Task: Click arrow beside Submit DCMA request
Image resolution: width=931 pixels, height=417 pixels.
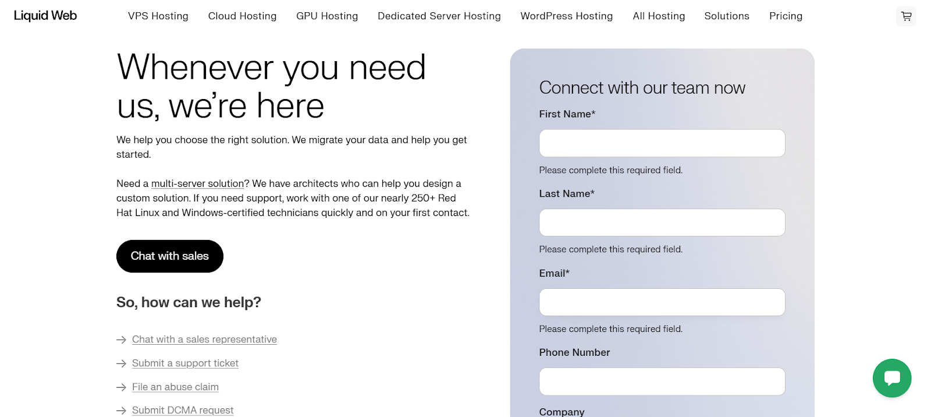Action: [x=121, y=411]
